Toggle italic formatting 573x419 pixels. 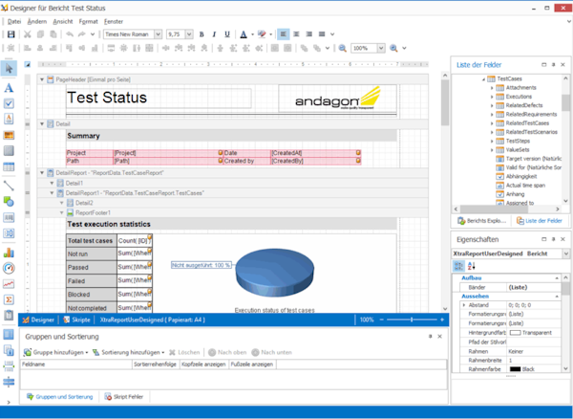pos(214,33)
